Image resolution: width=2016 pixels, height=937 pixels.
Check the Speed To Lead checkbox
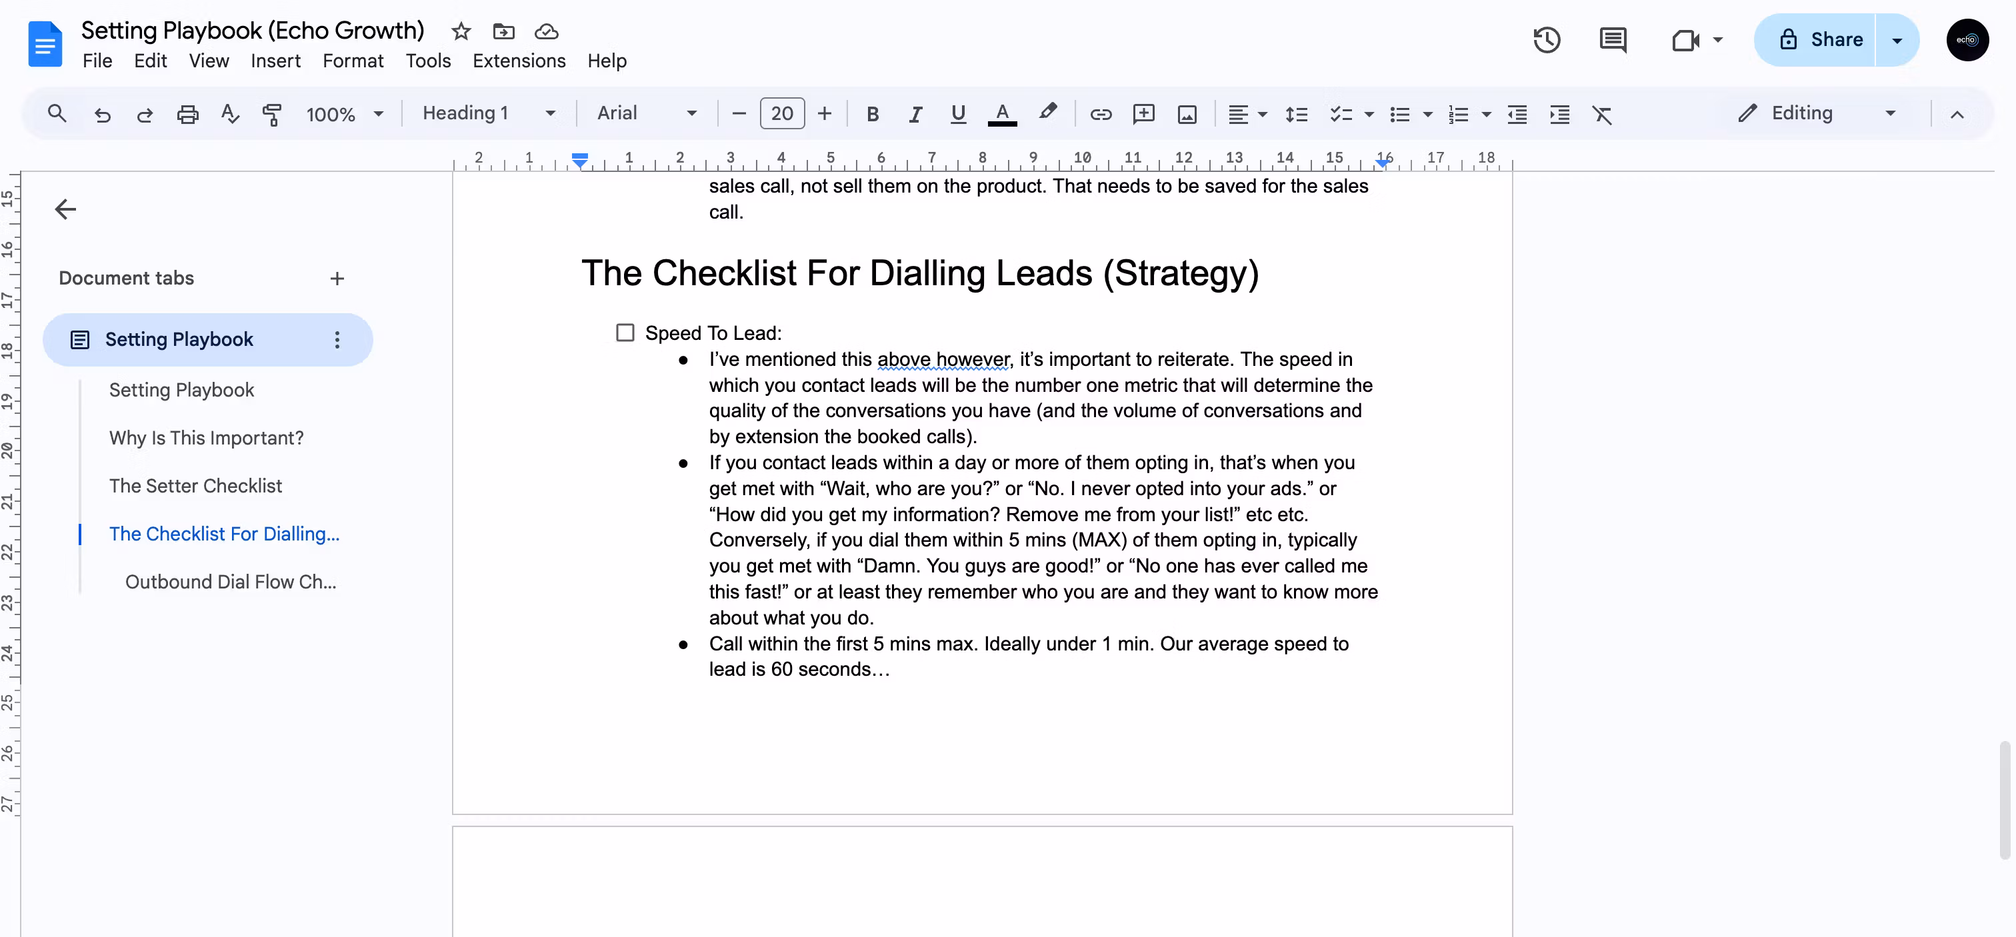point(625,333)
